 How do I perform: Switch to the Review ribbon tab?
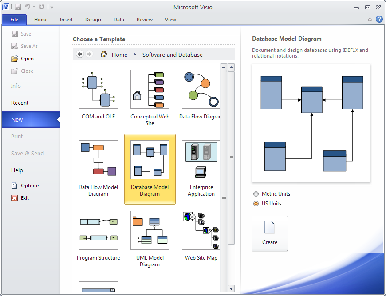pyautogui.click(x=145, y=20)
